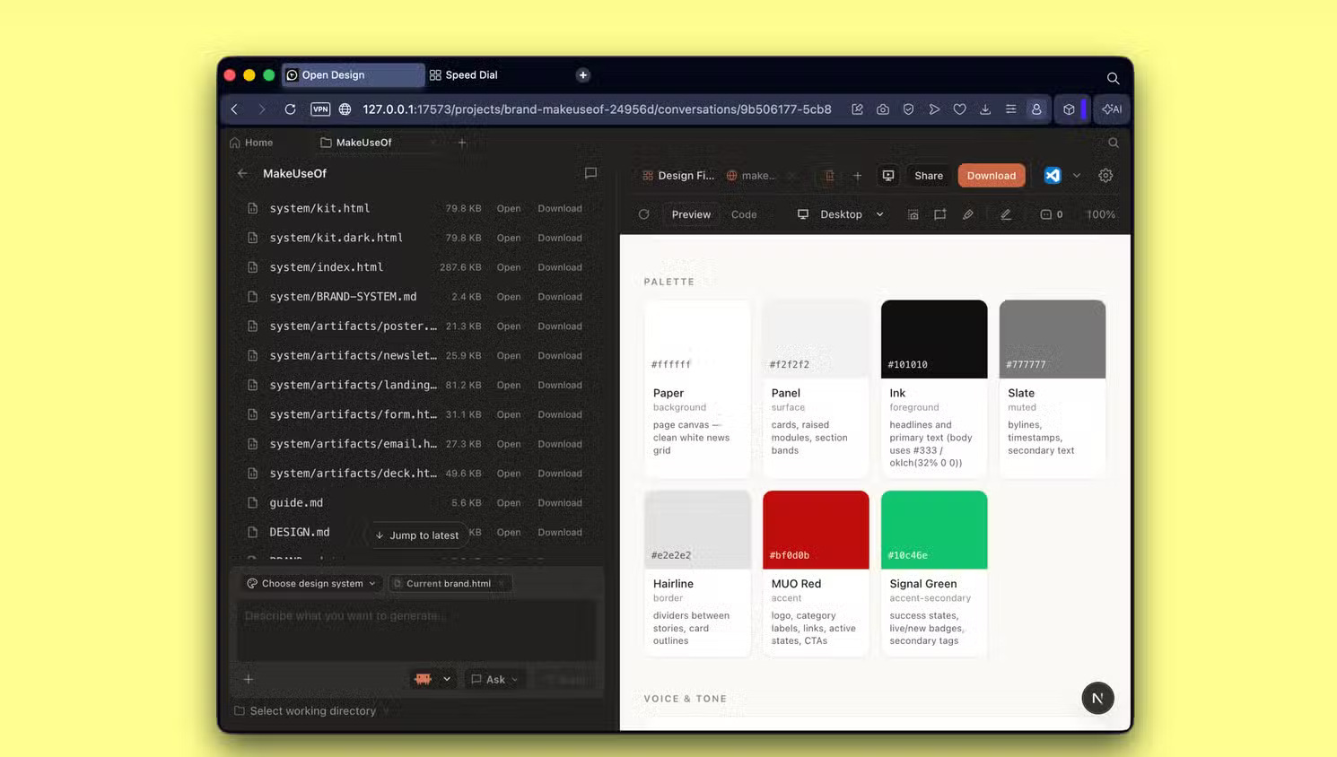
Task: Click the browser snapshot camera icon
Action: [883, 109]
